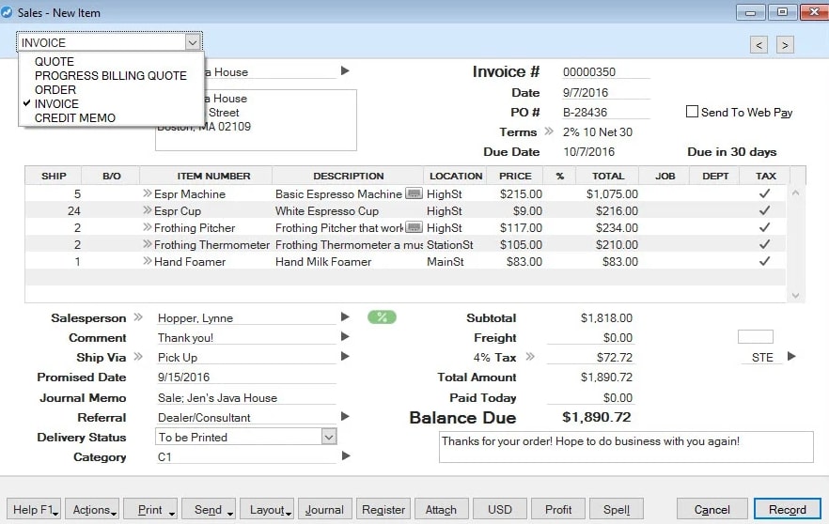Click the Salesperson lookup chevron

(138, 317)
